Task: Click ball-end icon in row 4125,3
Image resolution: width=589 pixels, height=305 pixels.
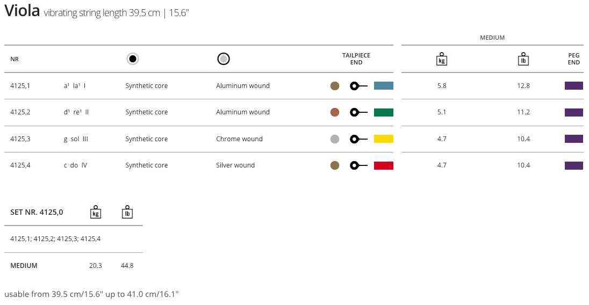Action: pyautogui.click(x=358, y=139)
